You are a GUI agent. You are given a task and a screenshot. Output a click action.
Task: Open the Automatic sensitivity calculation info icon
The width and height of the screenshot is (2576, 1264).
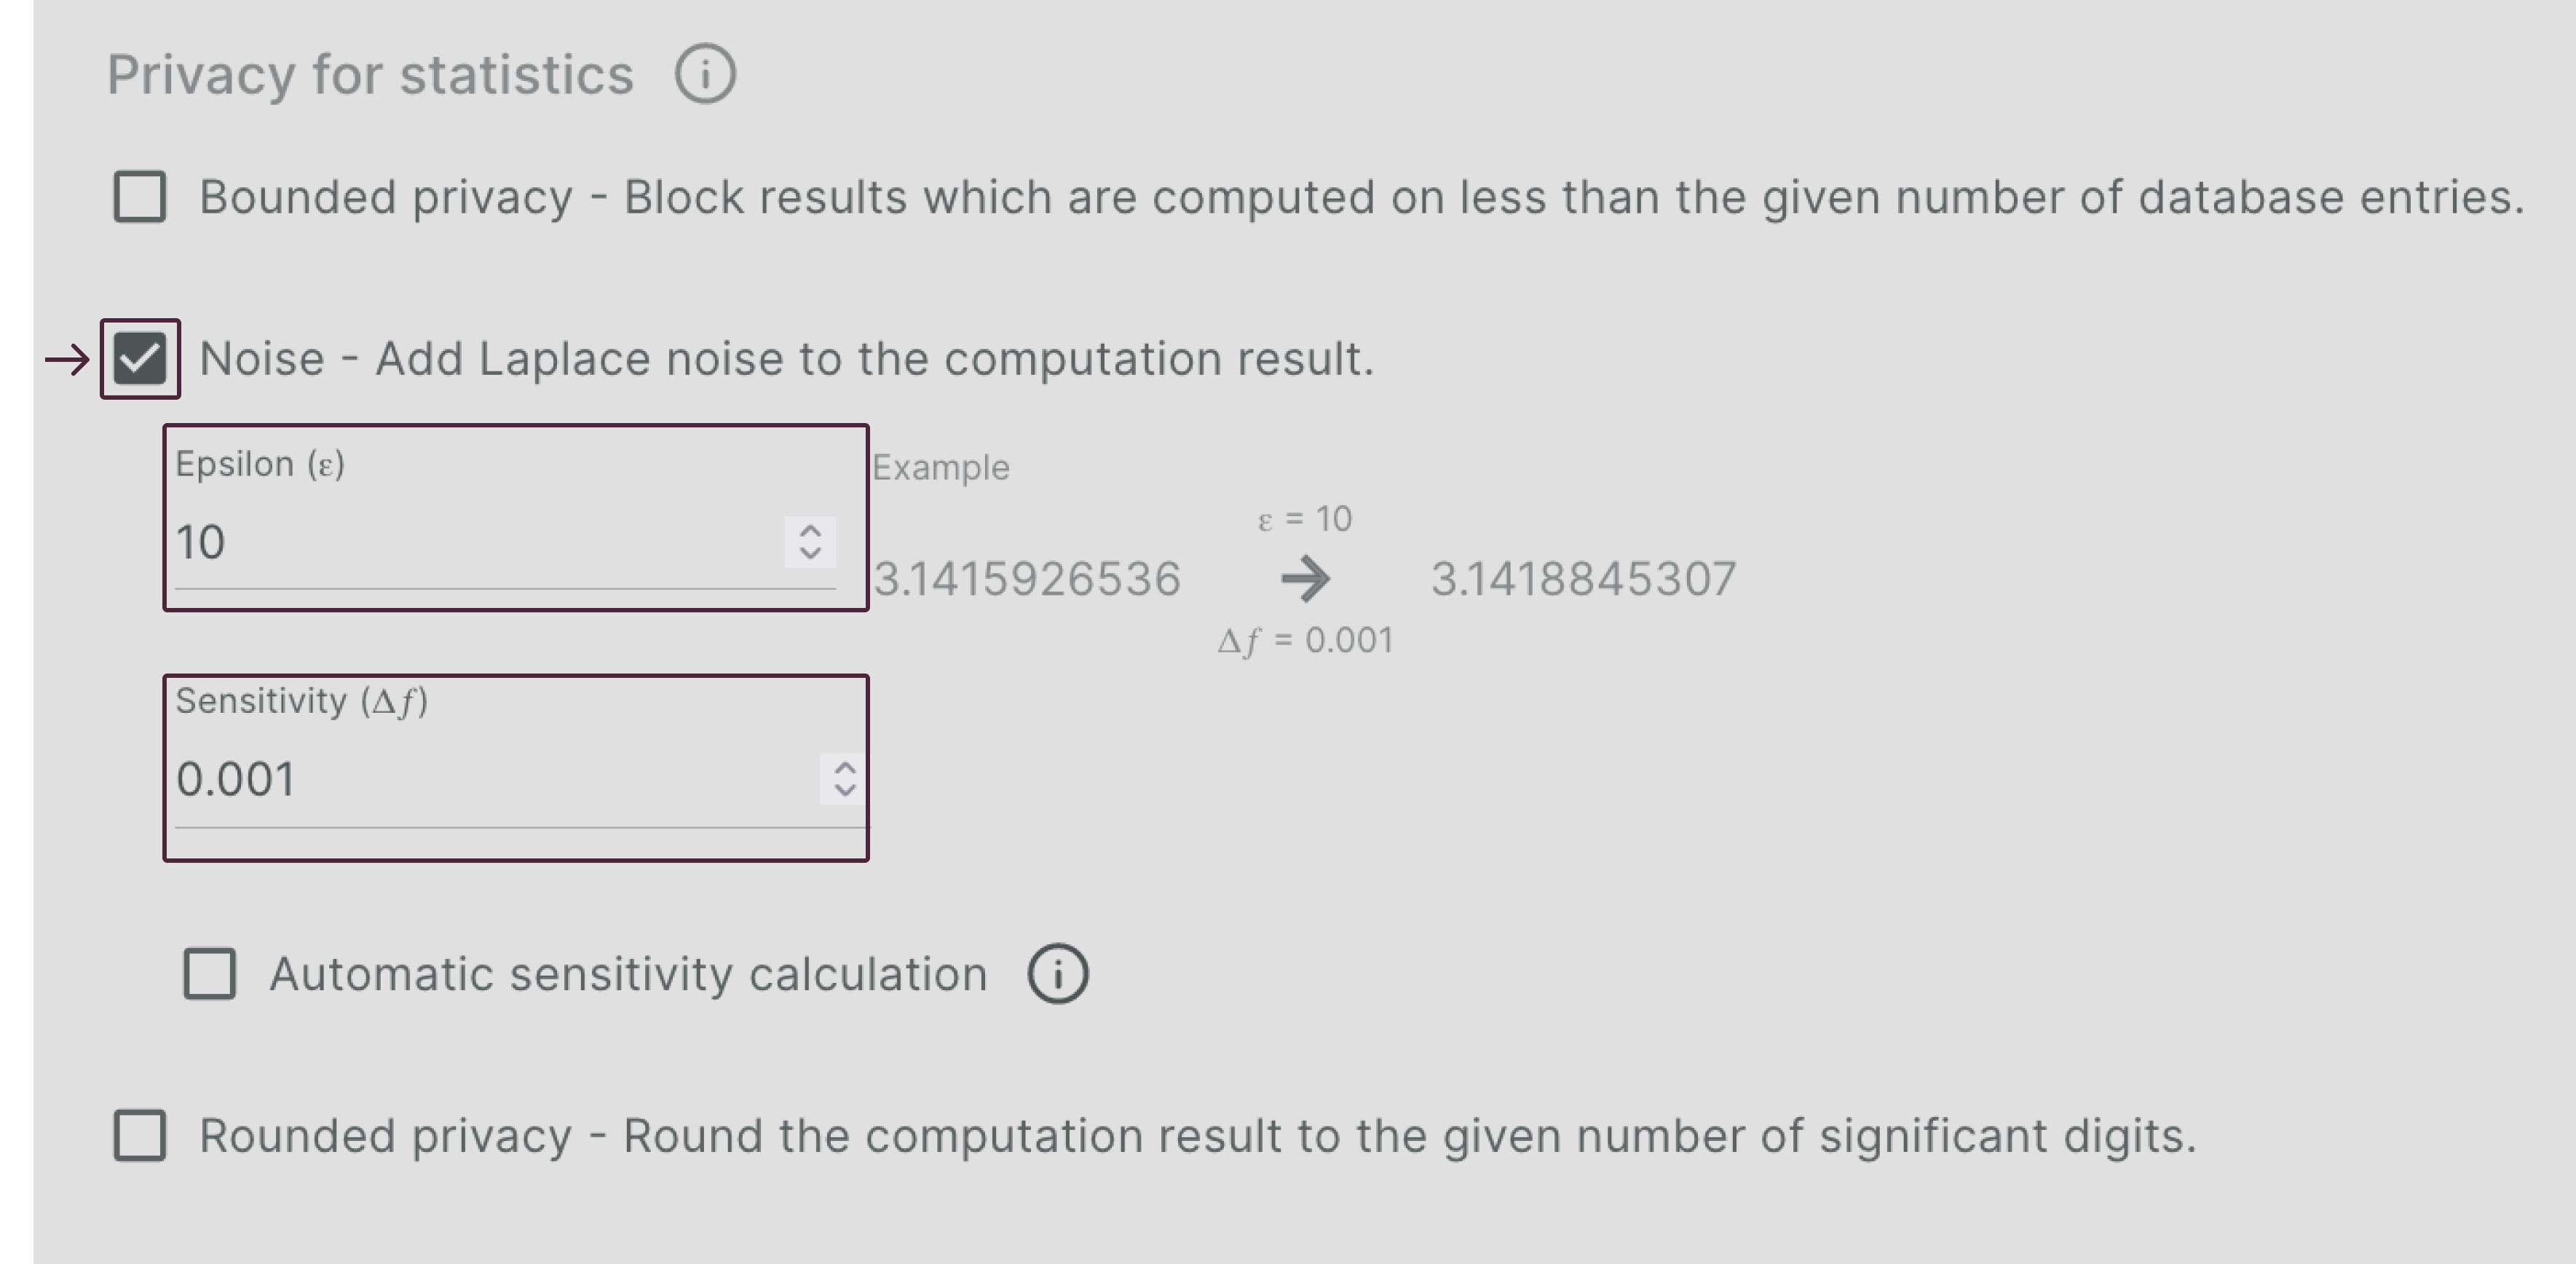coord(1058,973)
